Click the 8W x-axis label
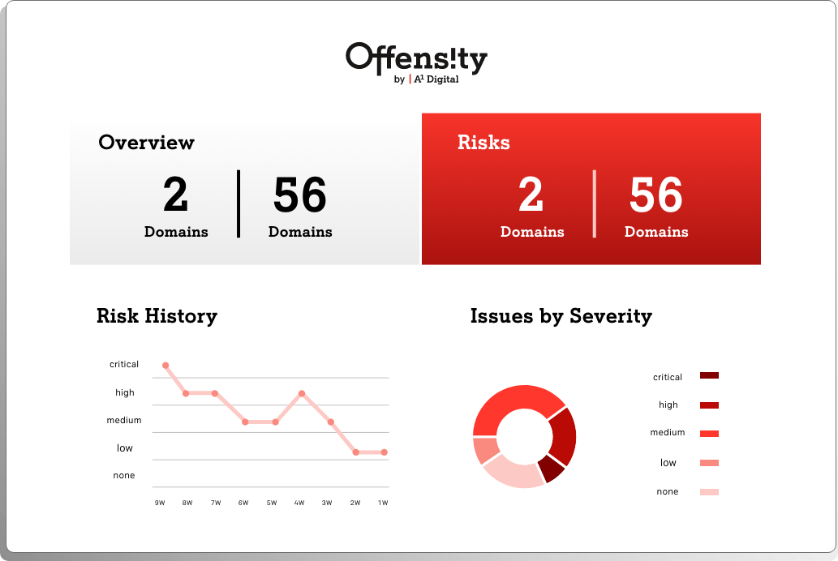838x561 pixels. coord(187,503)
